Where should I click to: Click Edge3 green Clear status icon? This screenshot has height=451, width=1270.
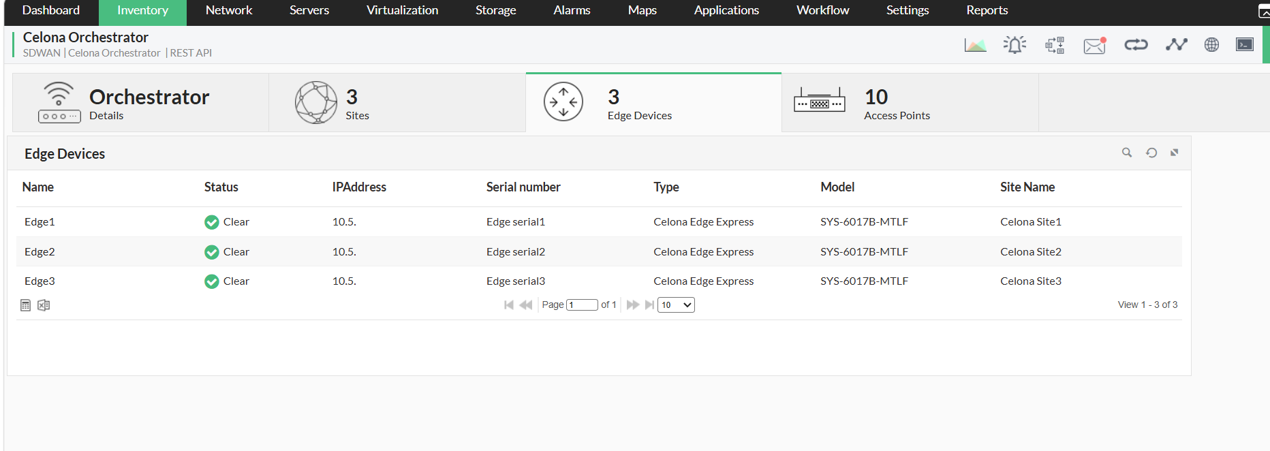(x=212, y=281)
